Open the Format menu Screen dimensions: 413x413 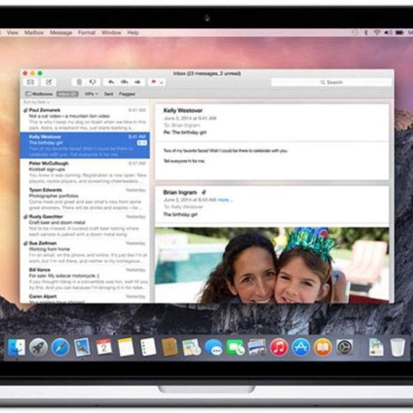pyautogui.click(x=87, y=32)
